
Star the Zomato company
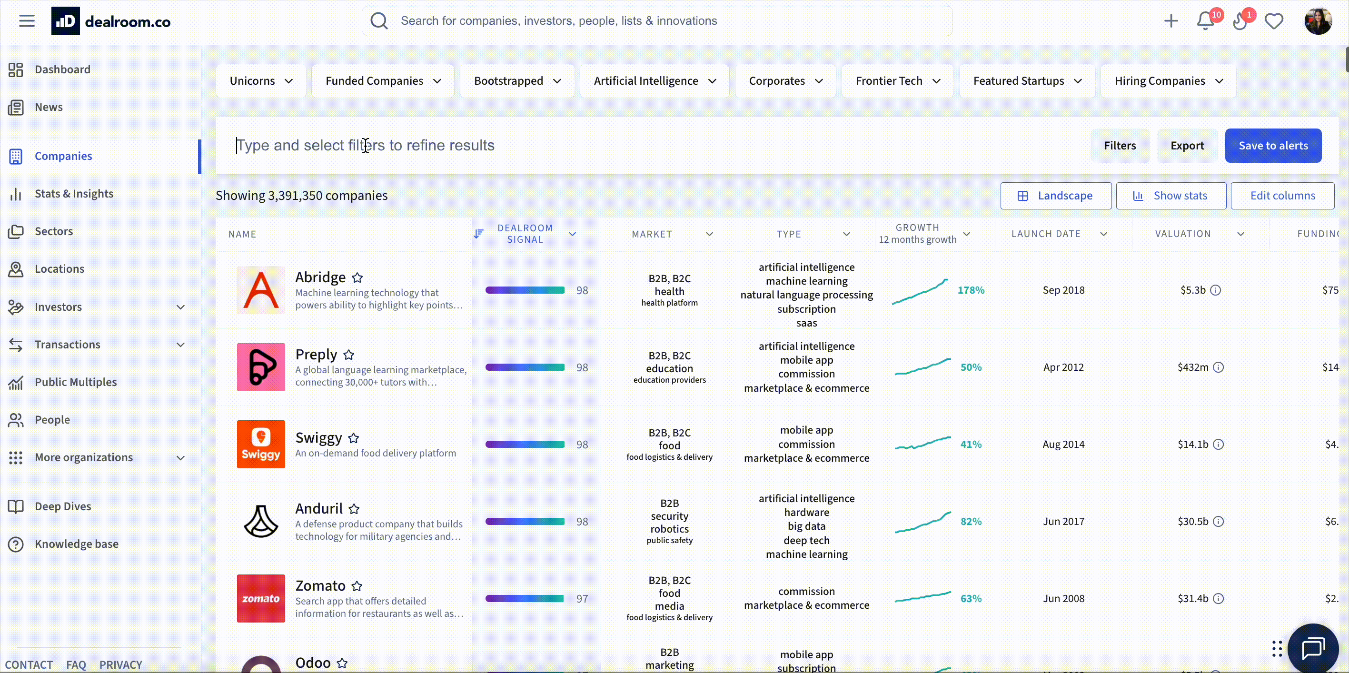tap(357, 585)
